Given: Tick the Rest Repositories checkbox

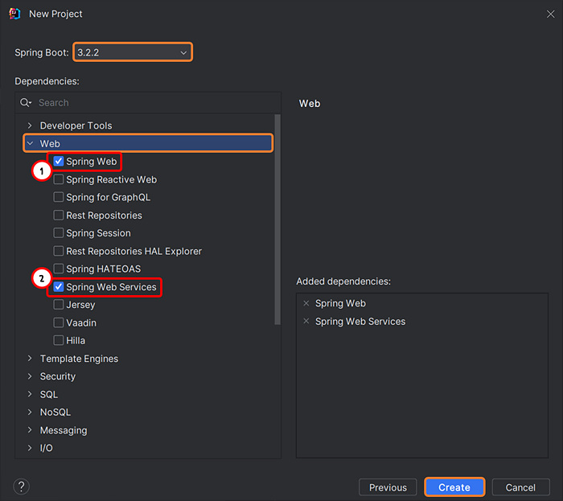Looking at the screenshot, I should tap(58, 215).
